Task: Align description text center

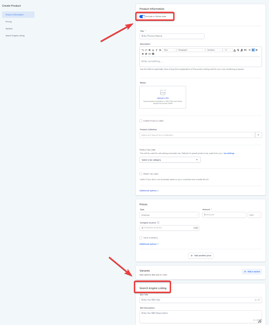Action: coord(256,50)
